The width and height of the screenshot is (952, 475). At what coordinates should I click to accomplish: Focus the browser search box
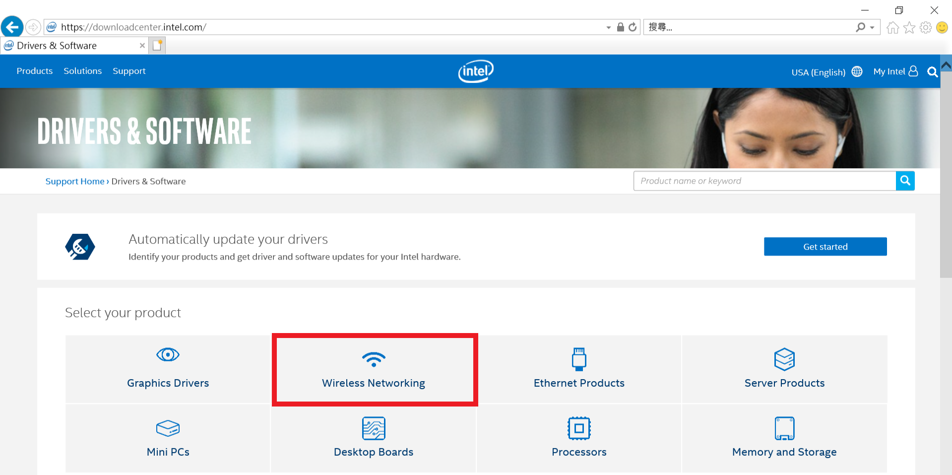pos(749,27)
